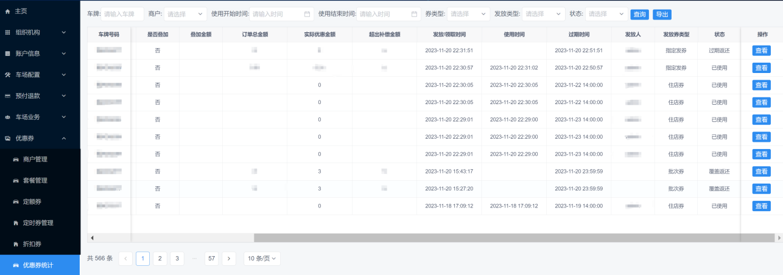Click the car icon beside 套餐管理

point(16,181)
